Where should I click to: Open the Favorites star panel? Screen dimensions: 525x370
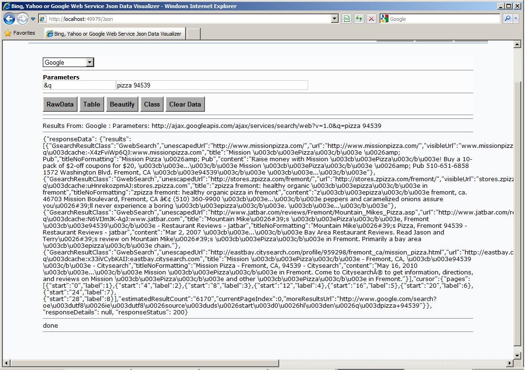(19, 33)
